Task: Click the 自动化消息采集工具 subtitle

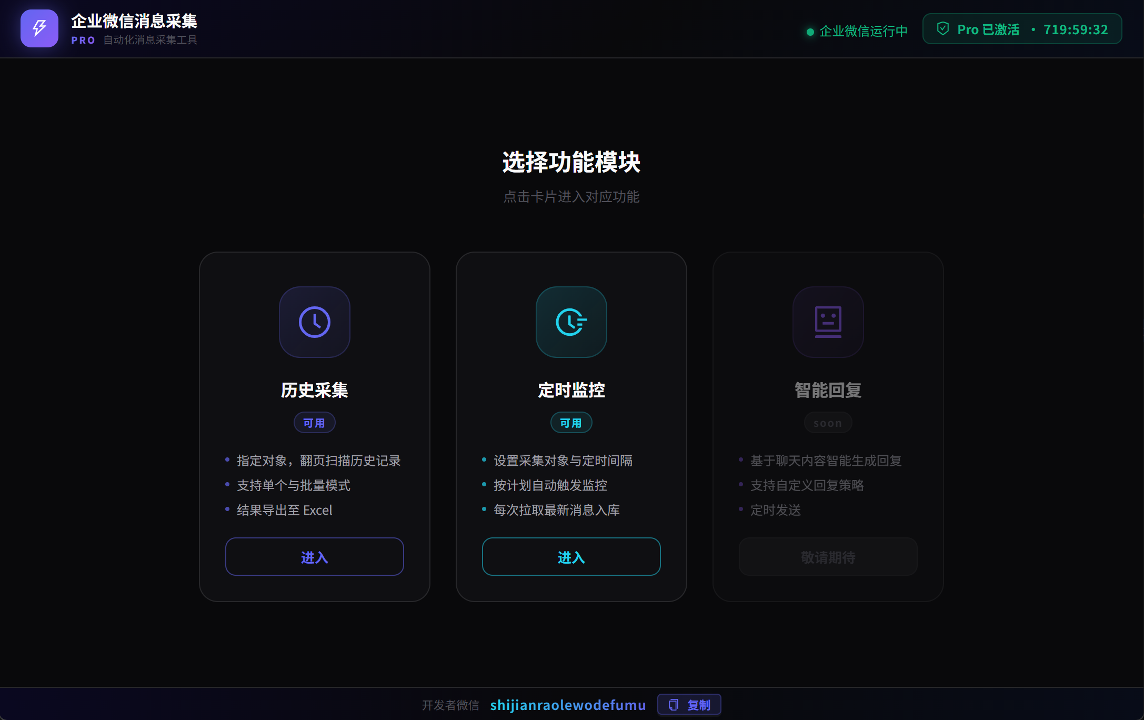Action: (x=150, y=40)
